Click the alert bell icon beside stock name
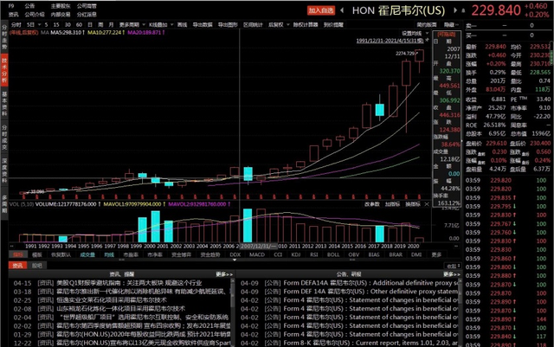This screenshot has height=347, width=554. click(463, 10)
